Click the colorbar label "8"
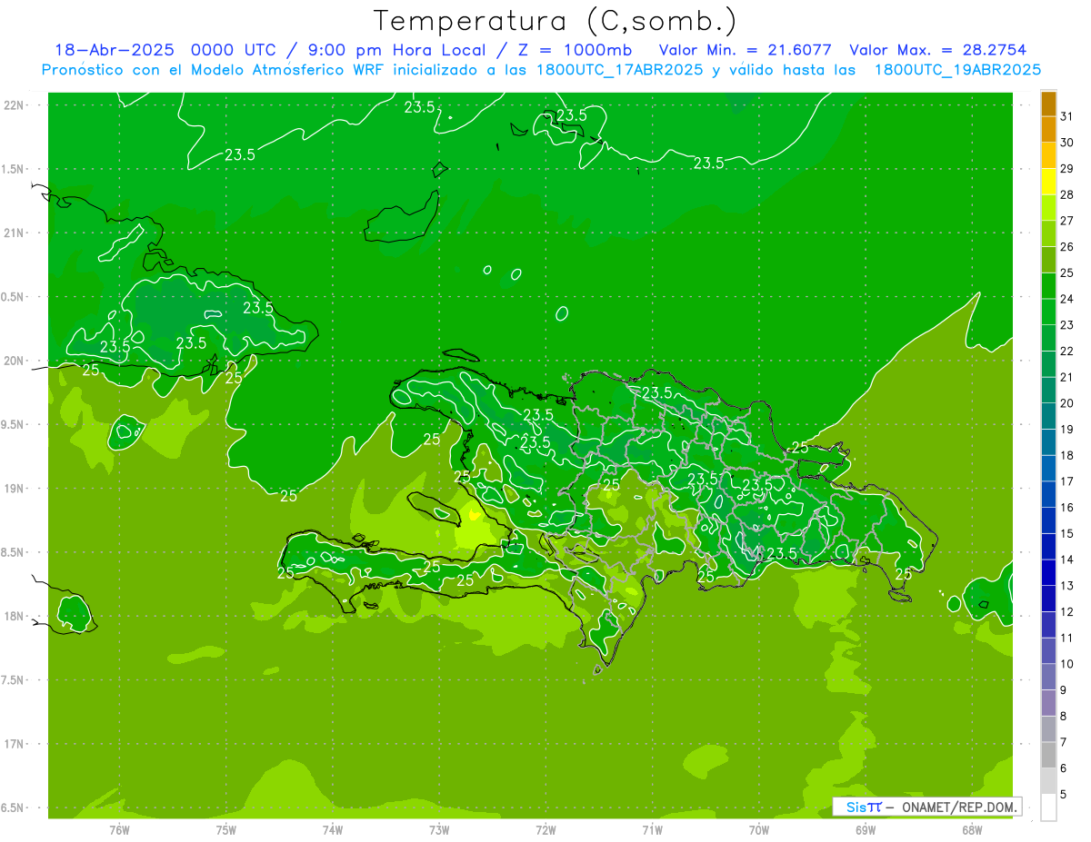 click(1064, 716)
